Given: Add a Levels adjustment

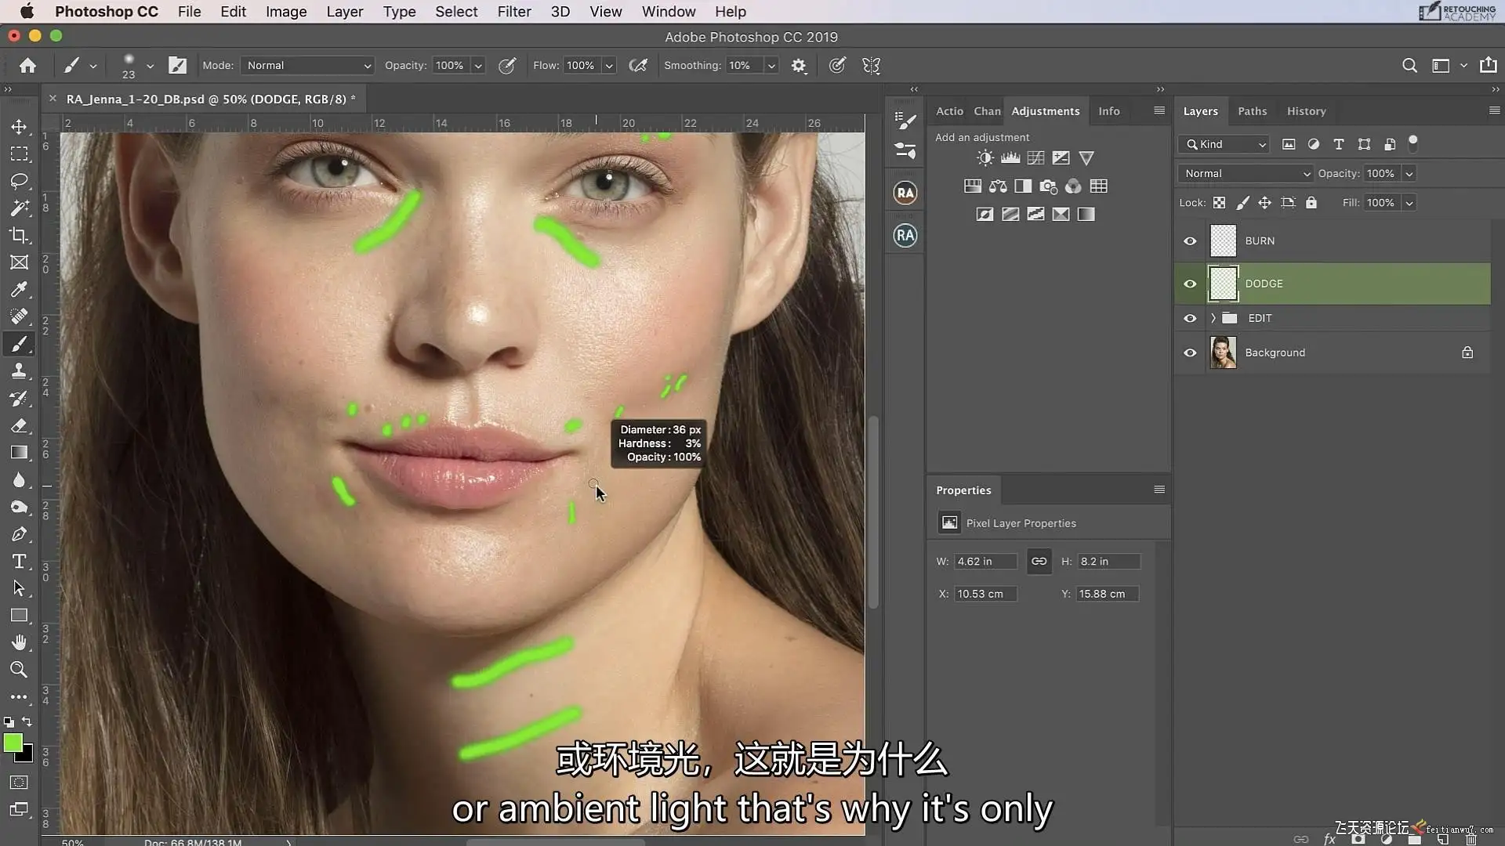Looking at the screenshot, I should [1010, 158].
